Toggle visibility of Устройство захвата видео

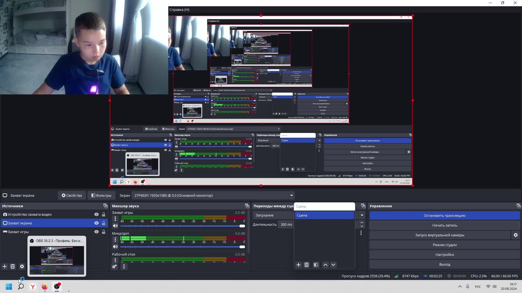pyautogui.click(x=96, y=214)
